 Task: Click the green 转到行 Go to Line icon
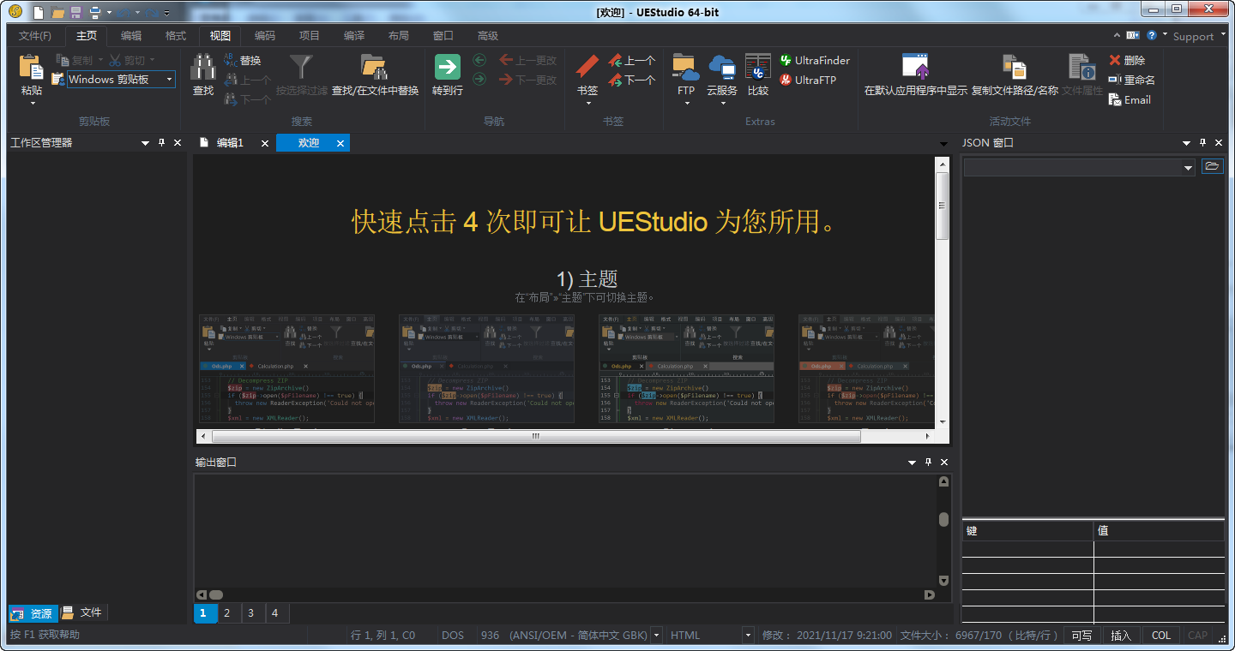click(448, 67)
